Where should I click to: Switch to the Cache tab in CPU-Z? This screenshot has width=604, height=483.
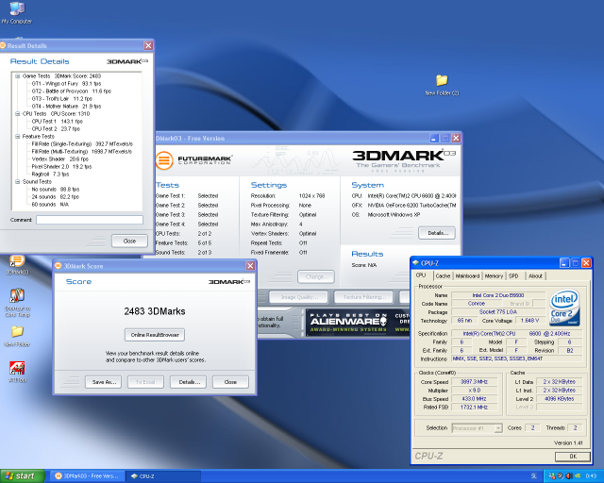click(443, 275)
